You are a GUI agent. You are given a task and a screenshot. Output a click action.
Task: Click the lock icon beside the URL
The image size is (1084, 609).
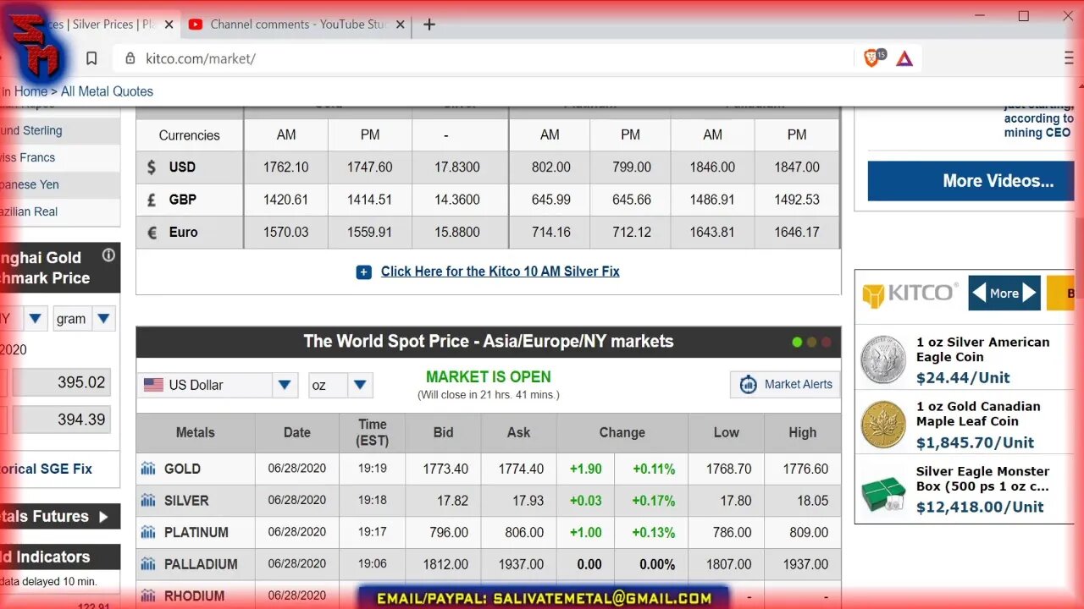130,58
